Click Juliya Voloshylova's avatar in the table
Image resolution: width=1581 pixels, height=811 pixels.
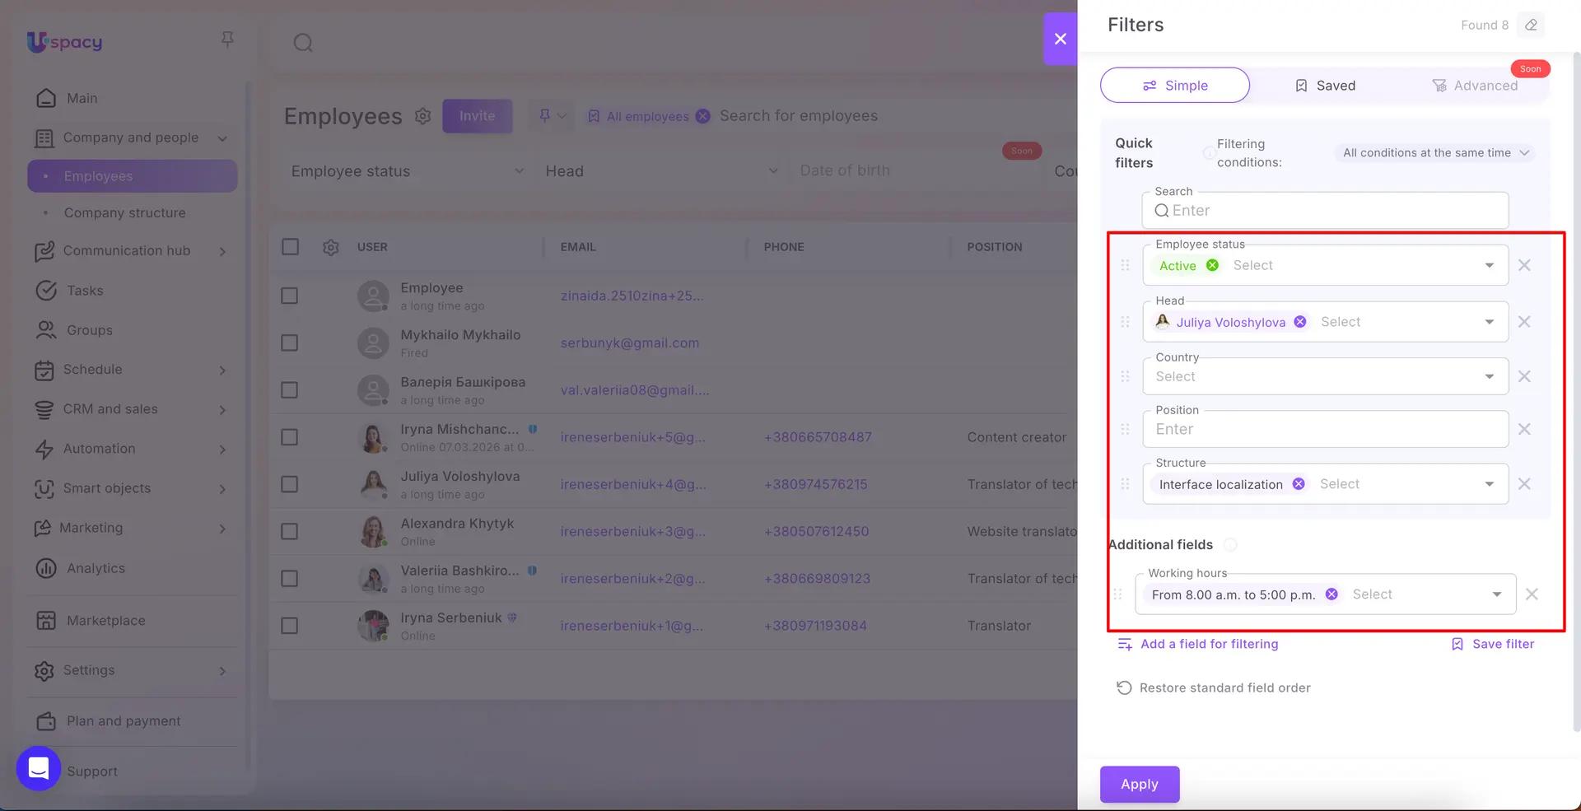point(373,484)
